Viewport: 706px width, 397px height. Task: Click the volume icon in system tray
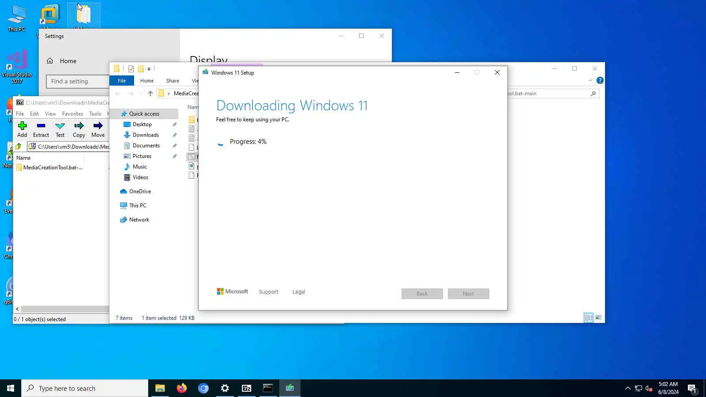[649, 388]
